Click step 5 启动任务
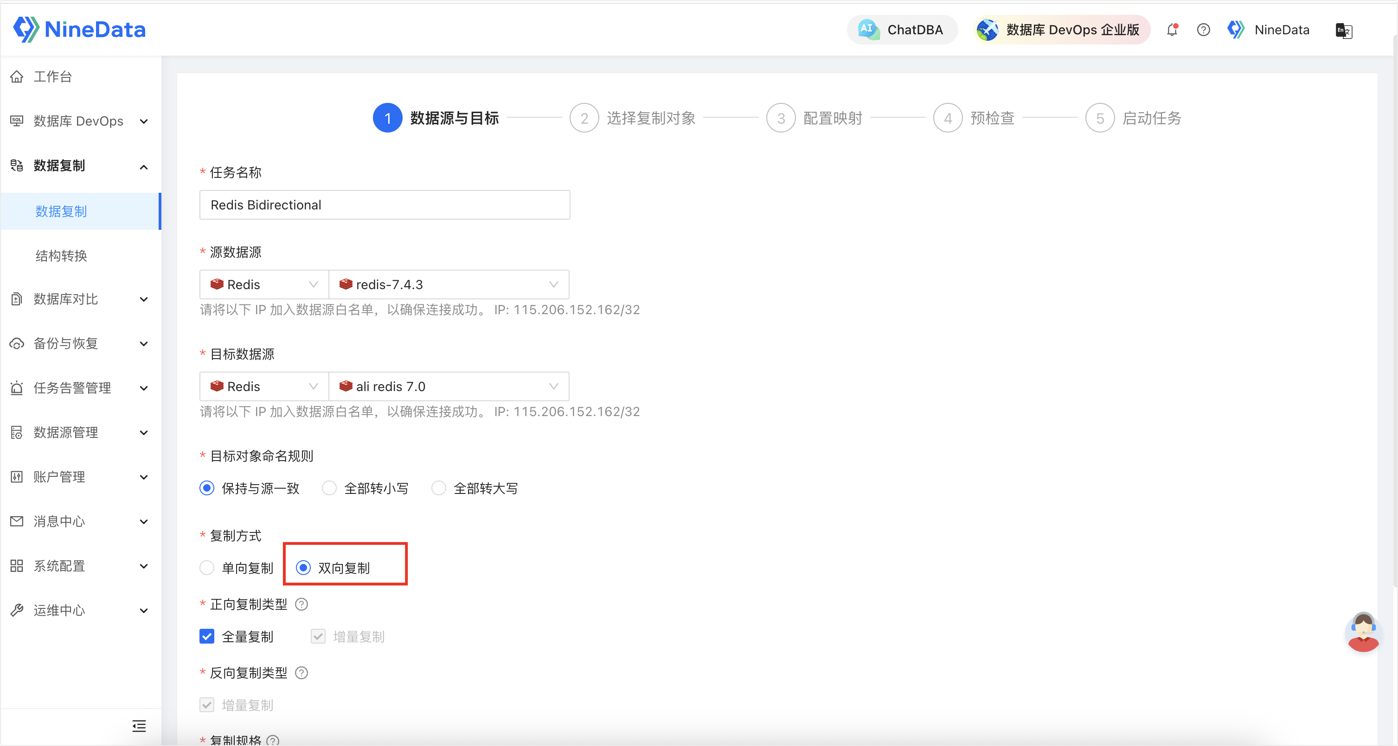The image size is (1398, 746). tap(1133, 118)
